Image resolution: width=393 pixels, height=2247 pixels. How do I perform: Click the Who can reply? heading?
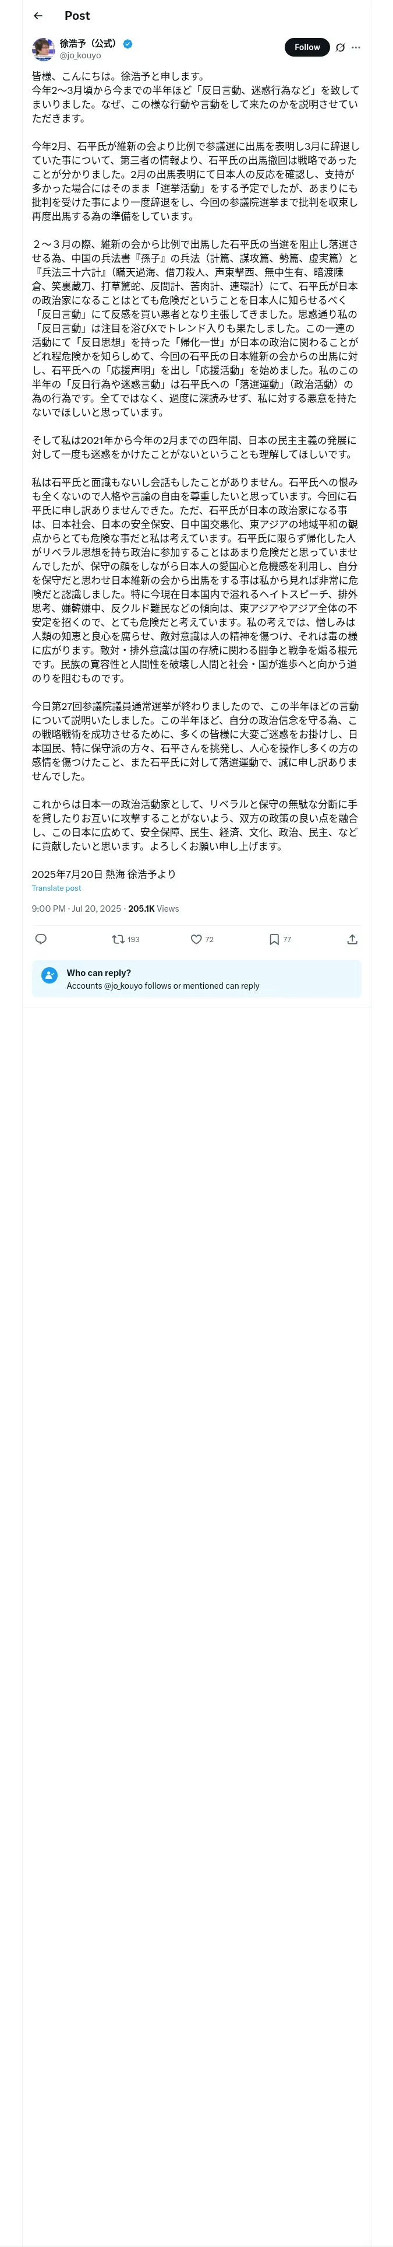click(98, 972)
